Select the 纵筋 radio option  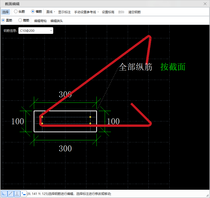tap(19, 12)
